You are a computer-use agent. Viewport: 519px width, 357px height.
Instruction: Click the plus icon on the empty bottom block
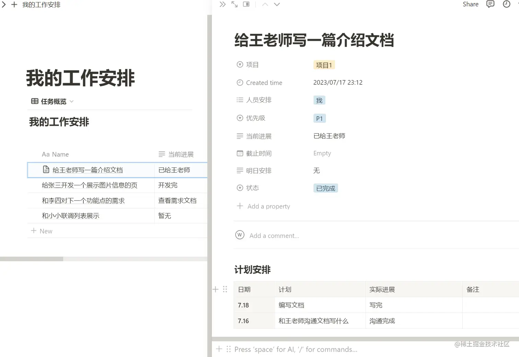click(219, 349)
